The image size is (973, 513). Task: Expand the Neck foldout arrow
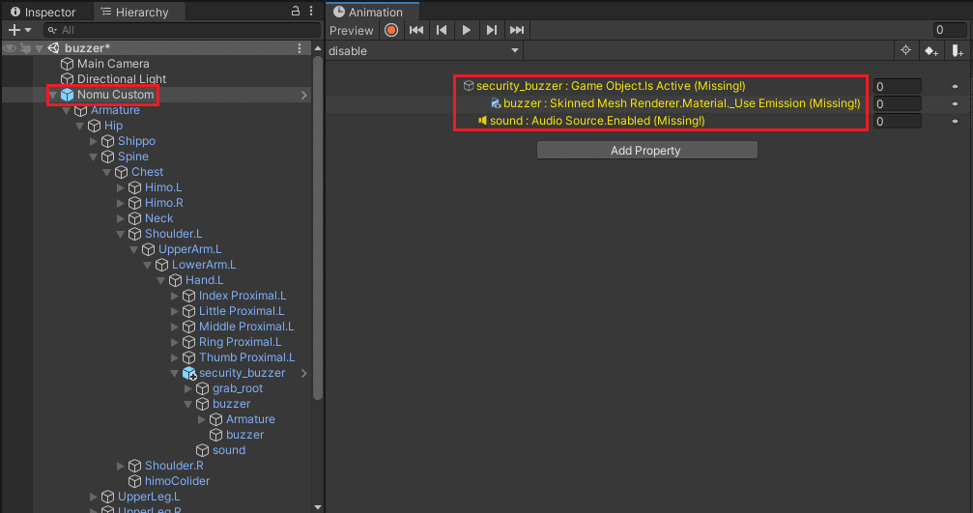point(121,218)
